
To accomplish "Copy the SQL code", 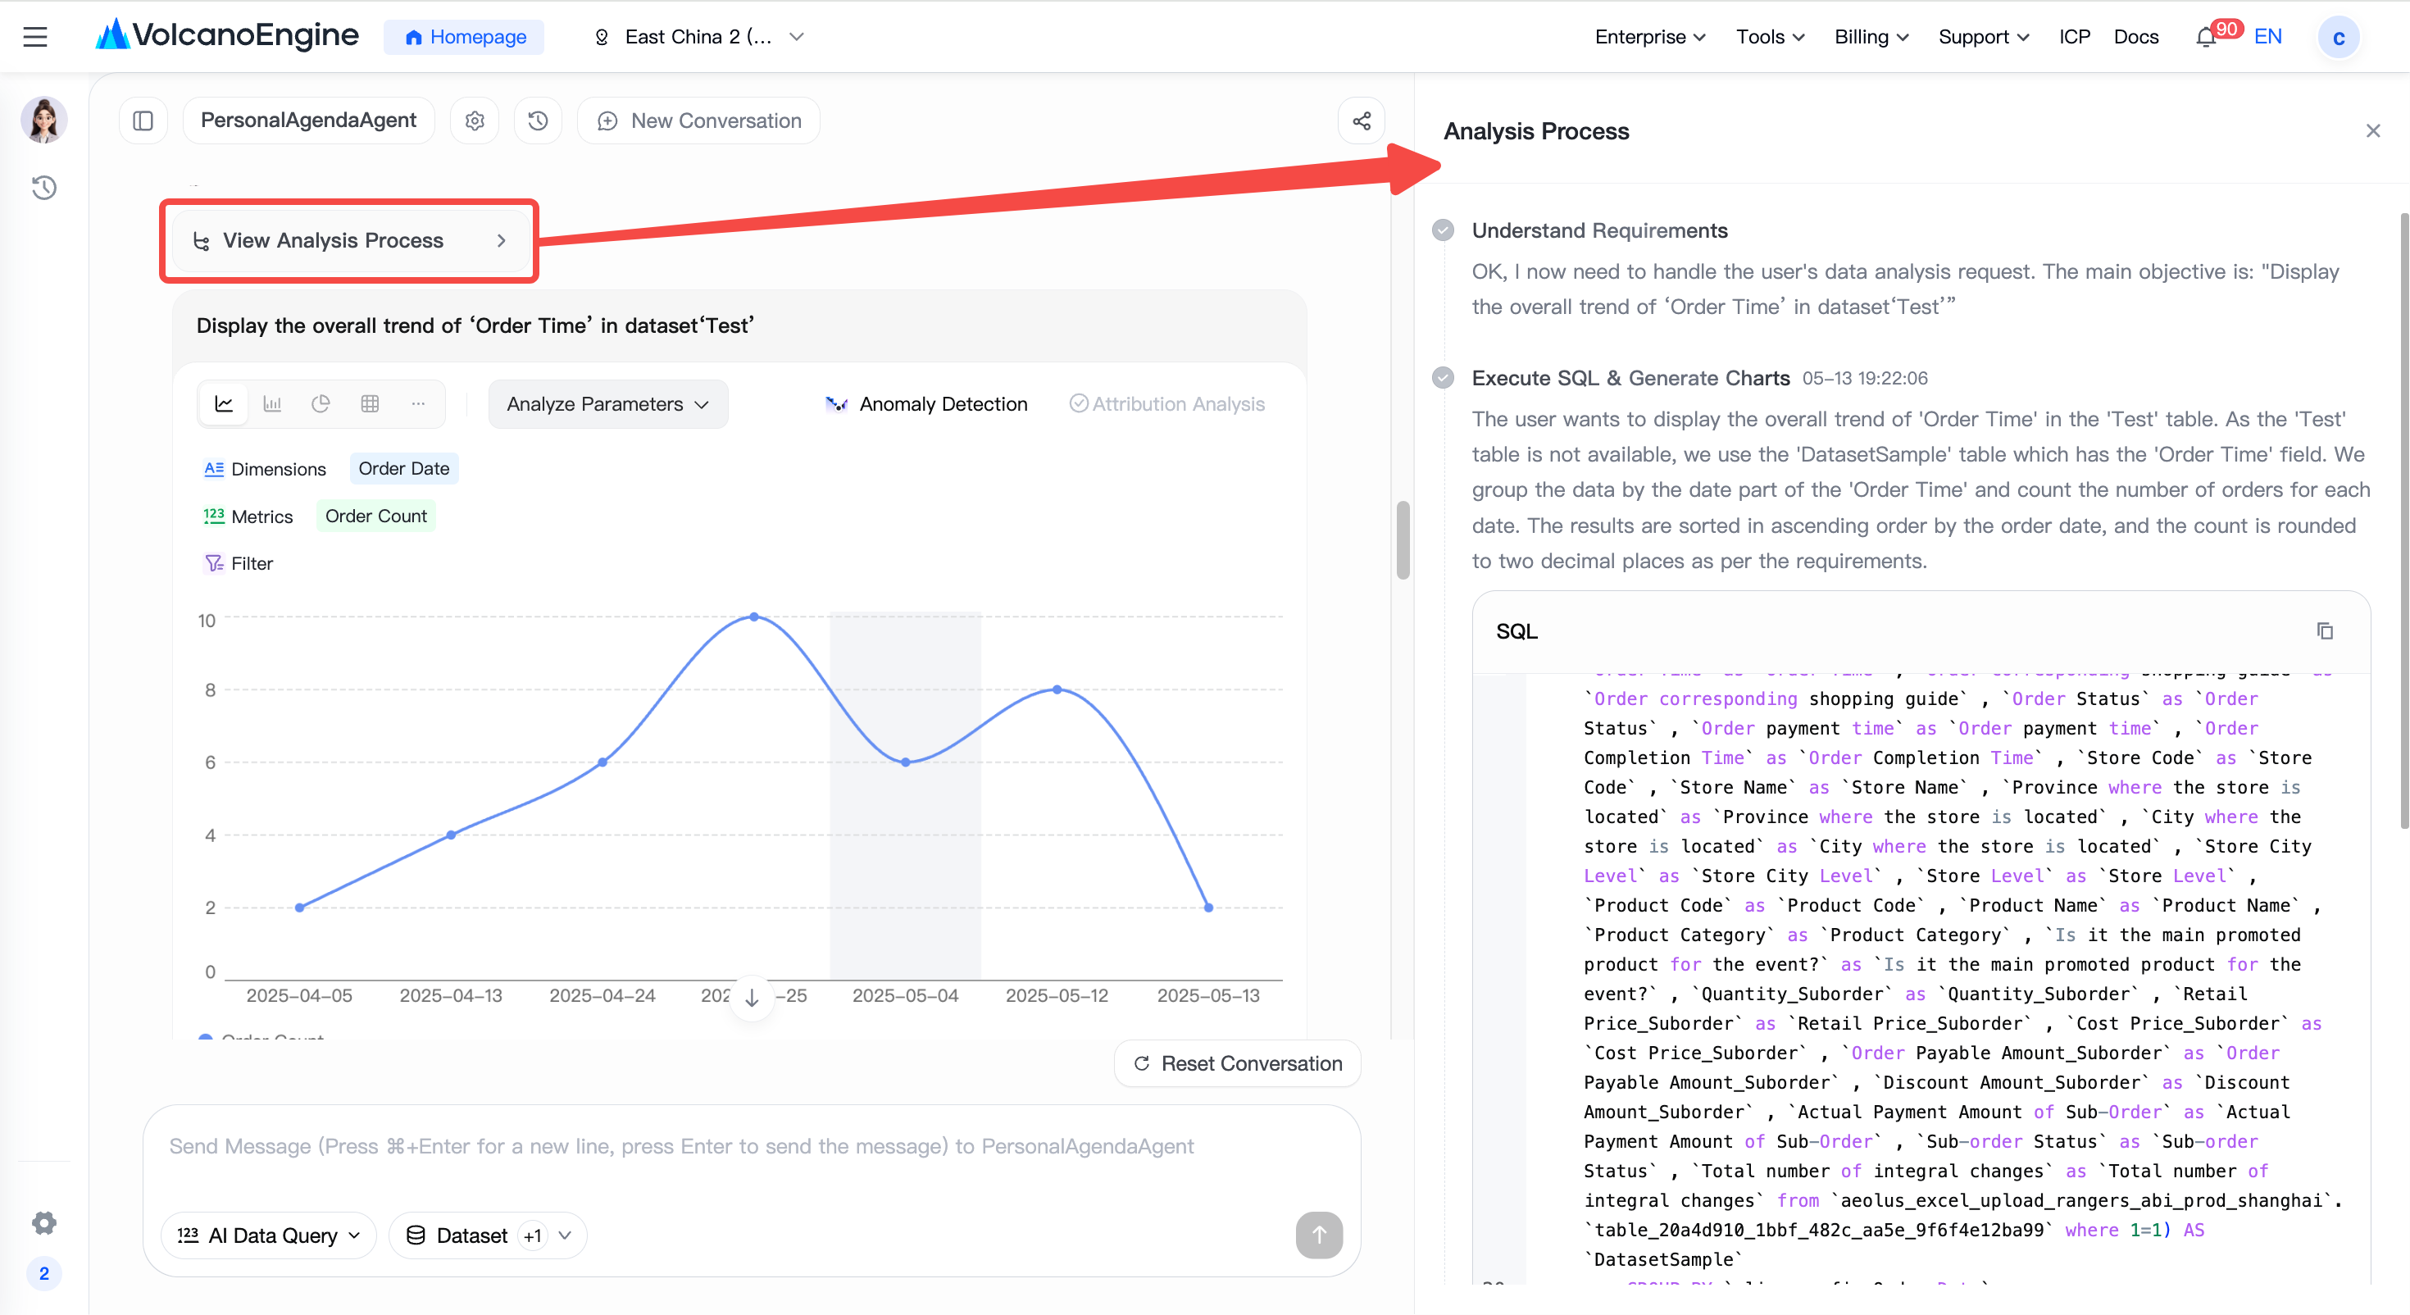I will [2325, 630].
